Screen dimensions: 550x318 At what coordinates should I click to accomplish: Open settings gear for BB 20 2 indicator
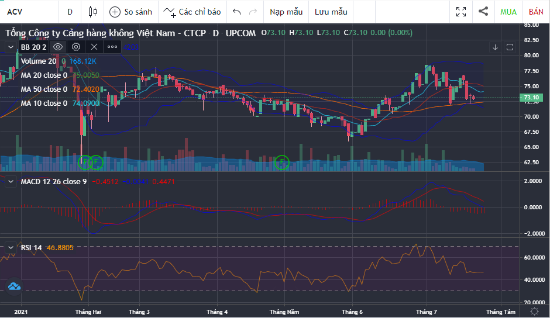75,47
